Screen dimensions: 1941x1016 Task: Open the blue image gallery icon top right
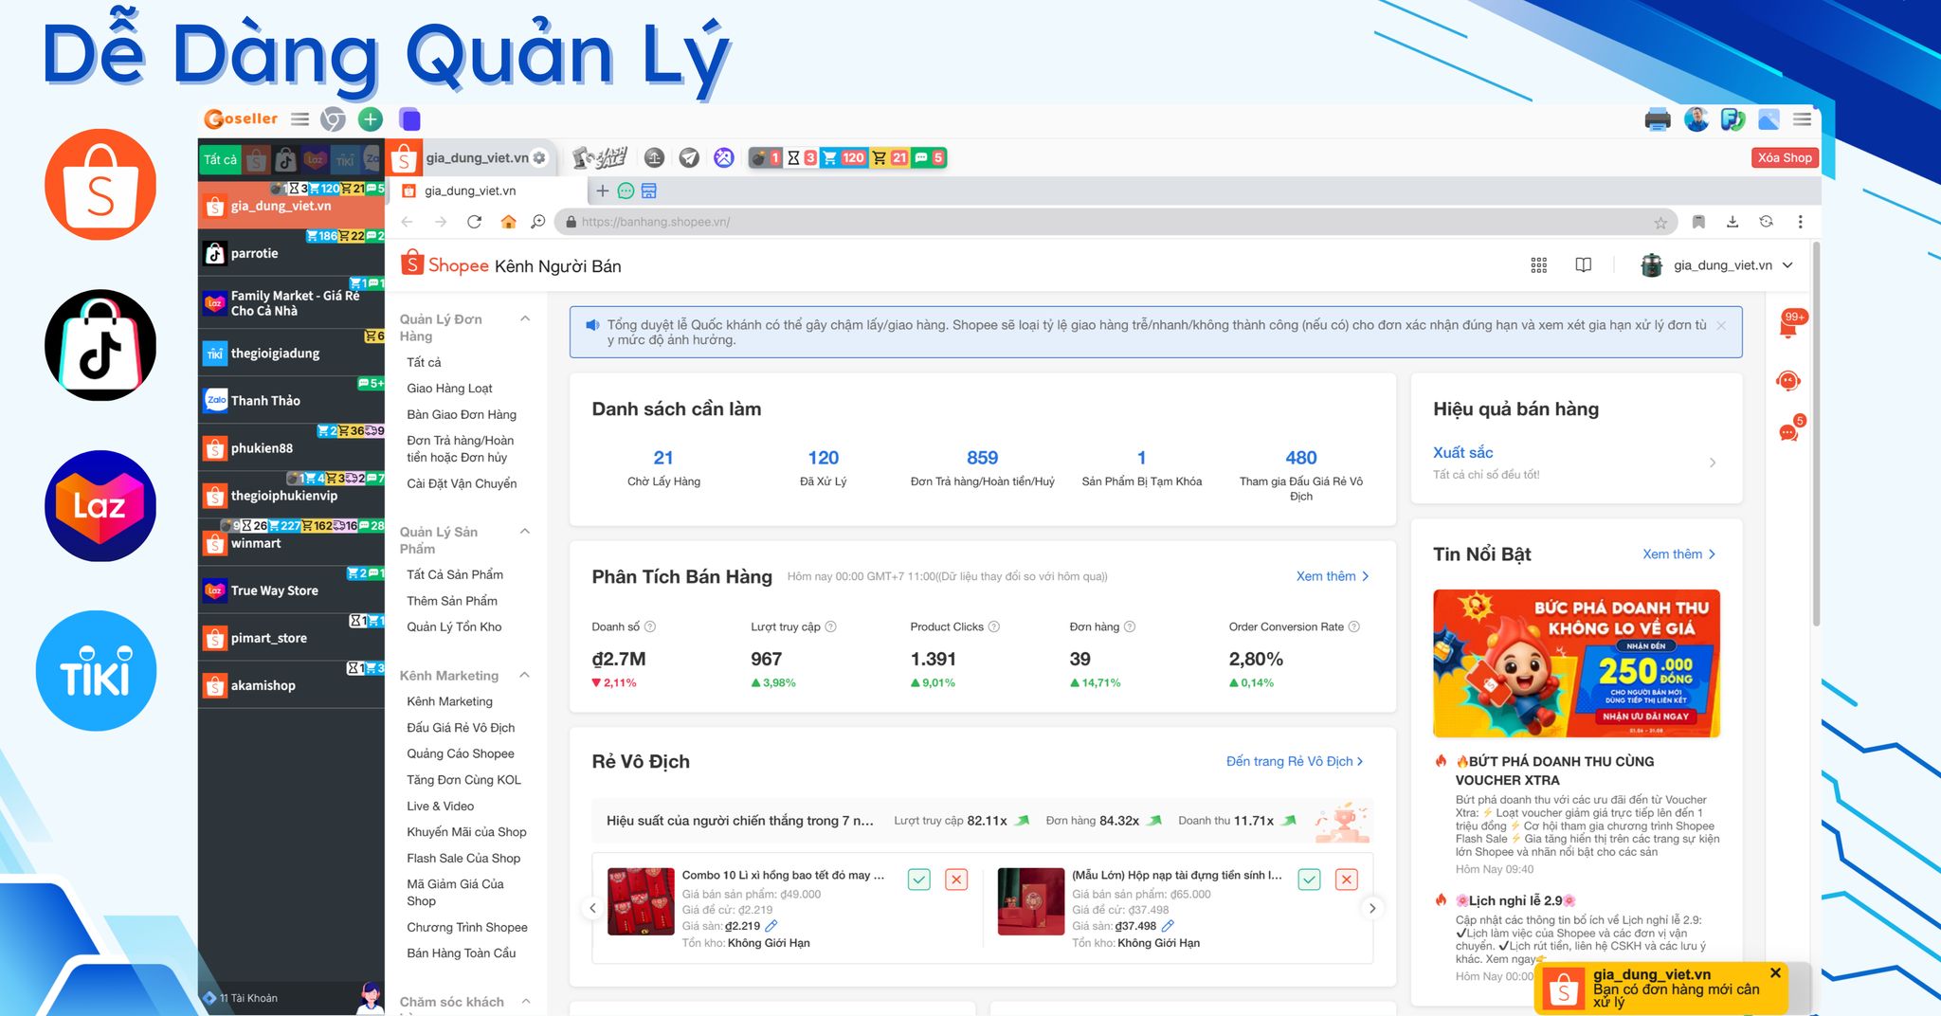click(x=1769, y=119)
